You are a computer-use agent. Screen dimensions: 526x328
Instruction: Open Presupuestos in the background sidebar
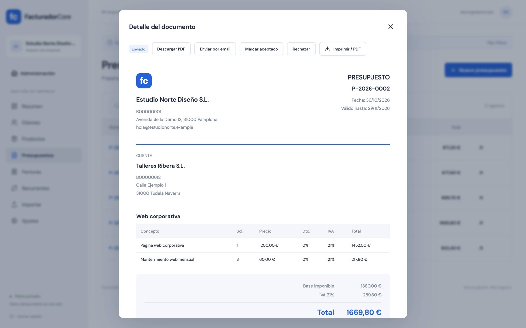point(44,155)
